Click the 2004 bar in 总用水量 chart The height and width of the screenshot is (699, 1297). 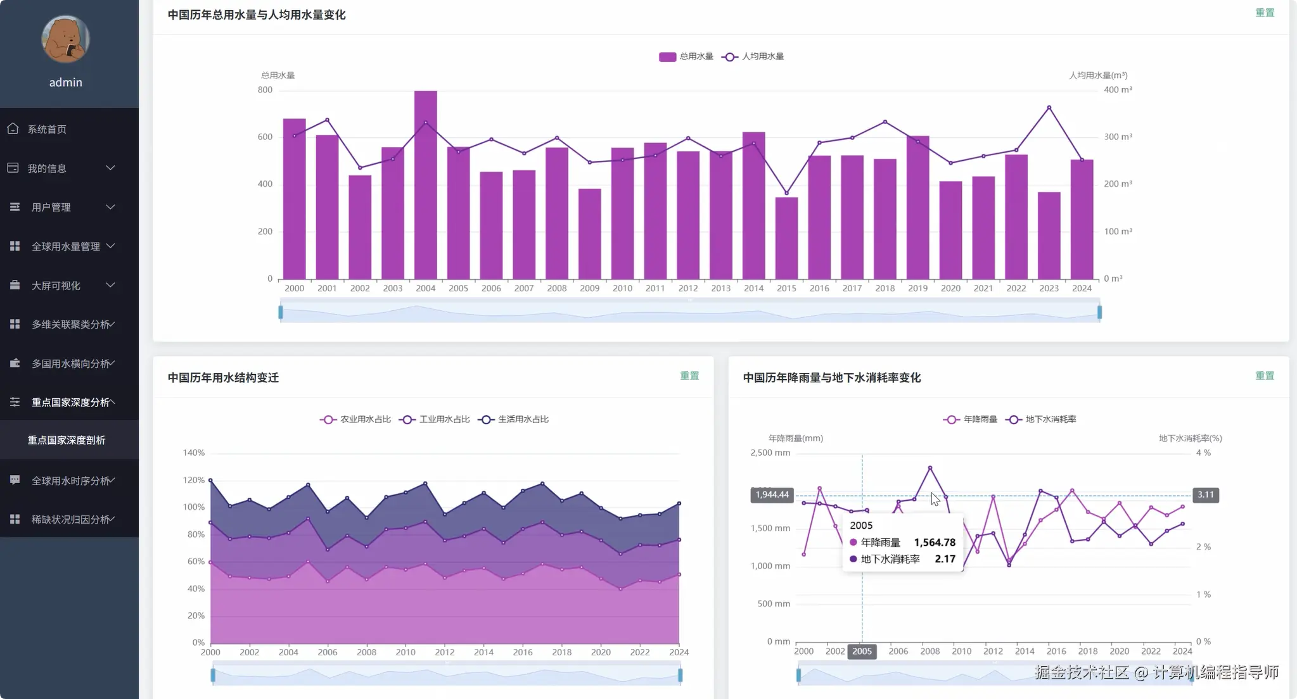tap(426, 185)
